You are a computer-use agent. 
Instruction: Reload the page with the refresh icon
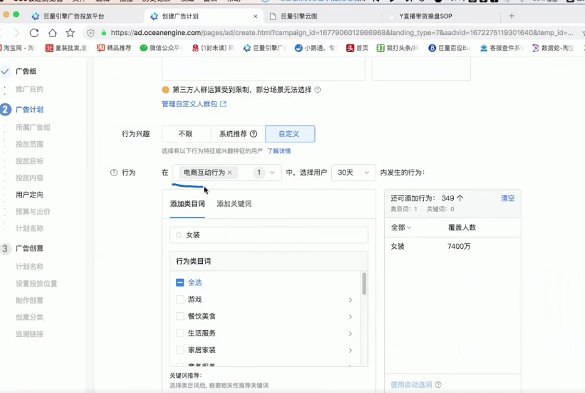click(34, 33)
